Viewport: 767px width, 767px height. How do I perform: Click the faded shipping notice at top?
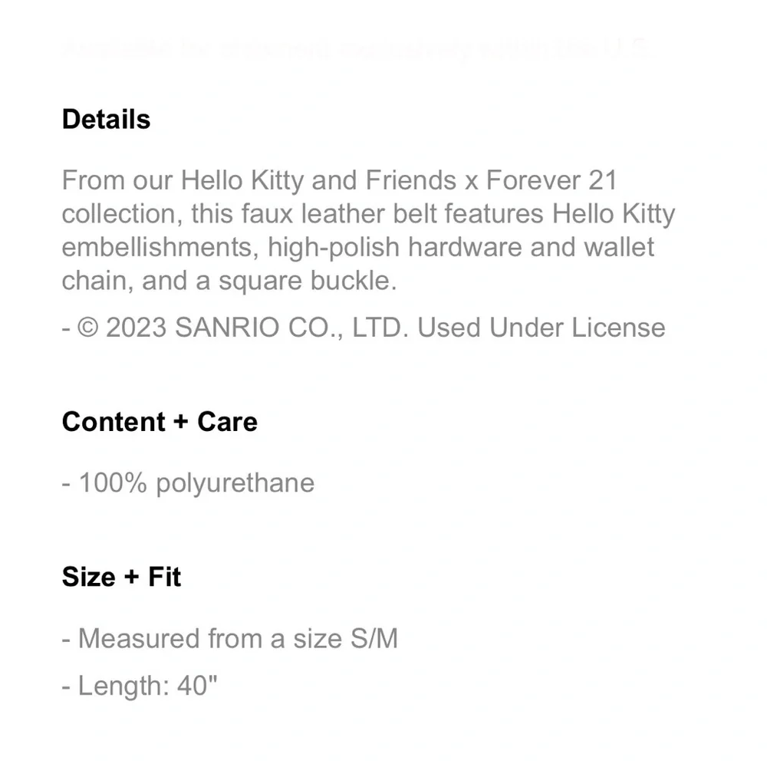(x=357, y=49)
